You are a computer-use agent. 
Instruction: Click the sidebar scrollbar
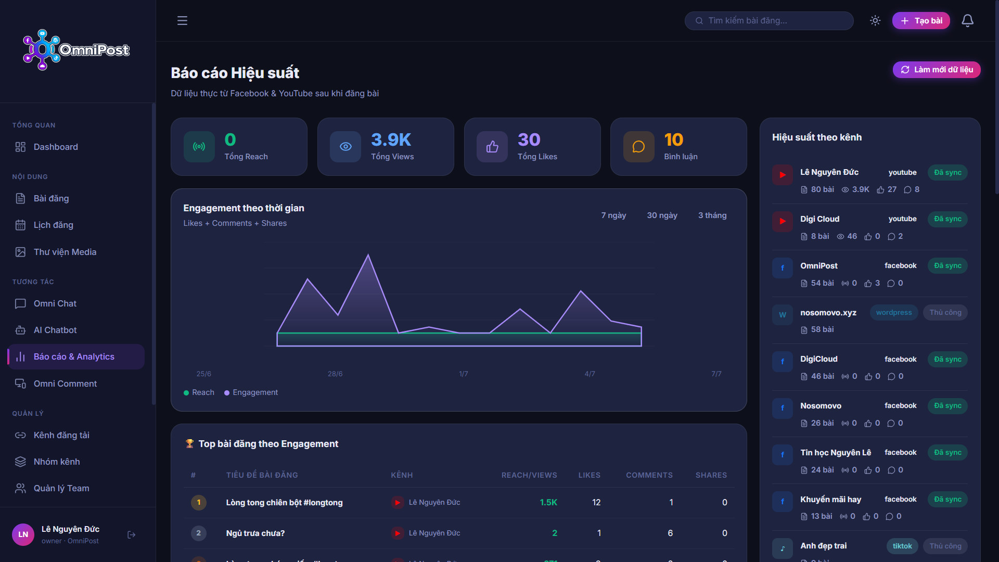click(x=153, y=254)
